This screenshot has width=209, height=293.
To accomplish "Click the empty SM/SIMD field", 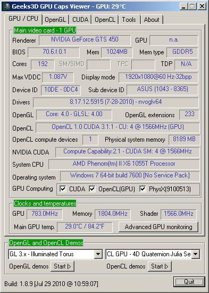I will pos(98,64).
